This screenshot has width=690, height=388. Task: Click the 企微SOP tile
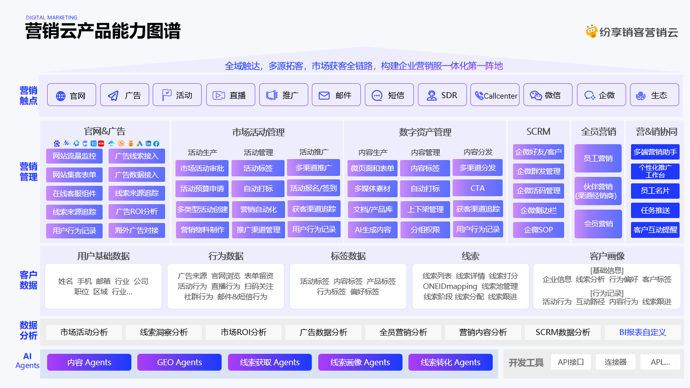538,230
